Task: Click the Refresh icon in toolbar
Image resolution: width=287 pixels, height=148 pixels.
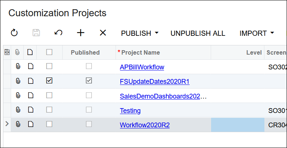Action: (x=14, y=33)
